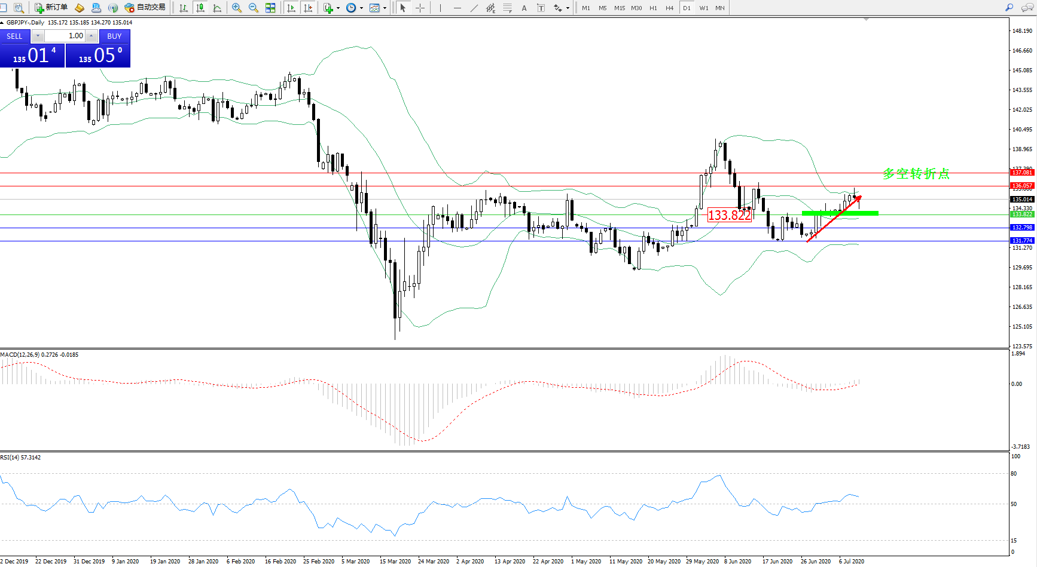Zoom in on the chart

[237, 8]
